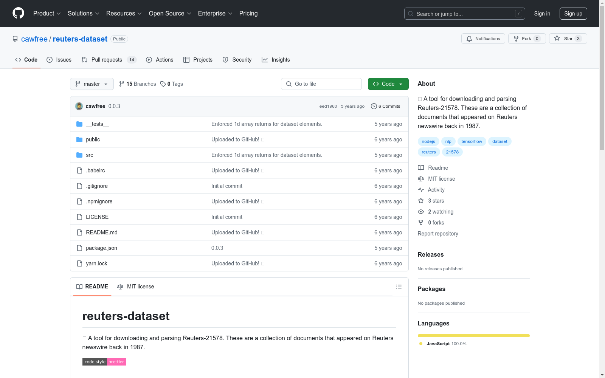Go to the Pricing page
The height and width of the screenshot is (378, 605).
[248, 13]
